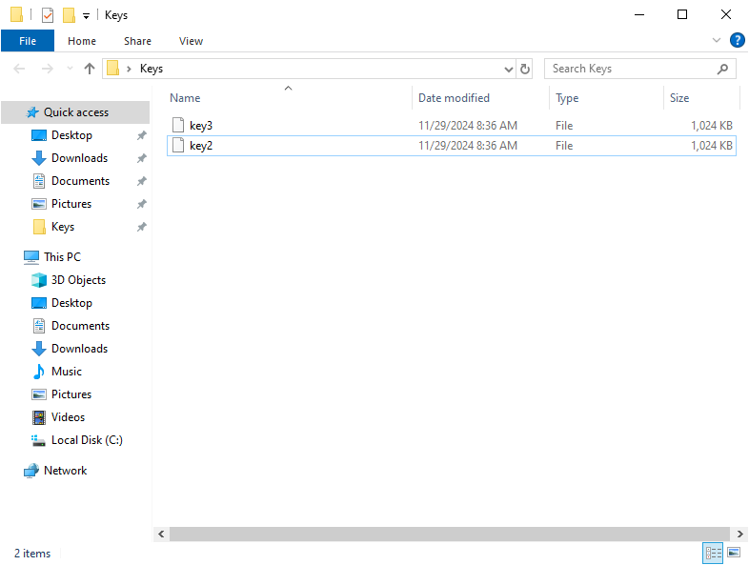Open pinned Downloads under Quick access
The height and width of the screenshot is (565, 749).
coord(79,158)
